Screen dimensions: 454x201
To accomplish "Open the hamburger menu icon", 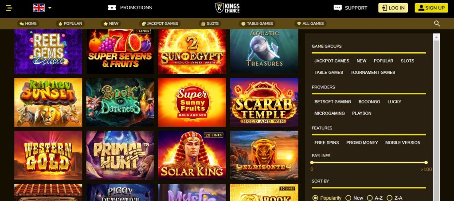I will pyautogui.click(x=9, y=8).
